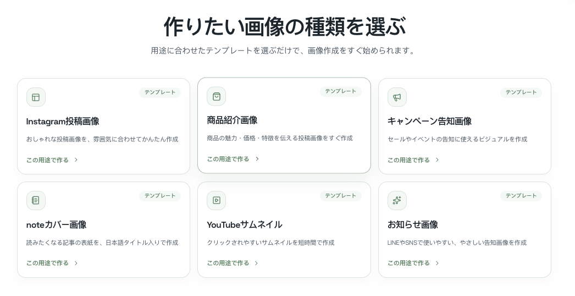Click description 商品の魅力・価格・特徴を伝える投稿画像をすぐ作成
Viewport: 575px width, 296px height.
pos(280,139)
